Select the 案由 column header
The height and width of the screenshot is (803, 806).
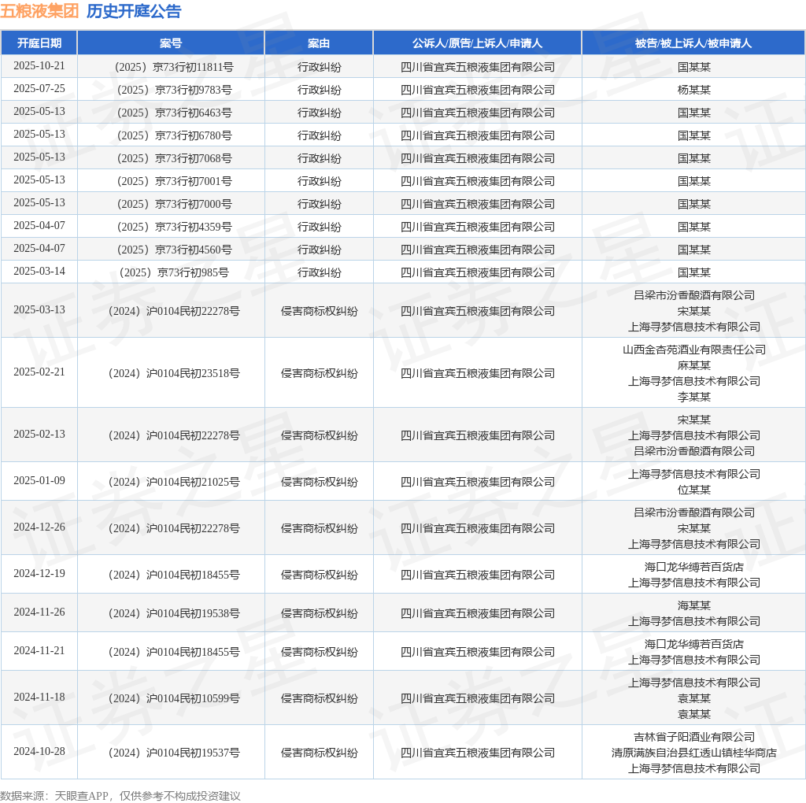tap(319, 43)
